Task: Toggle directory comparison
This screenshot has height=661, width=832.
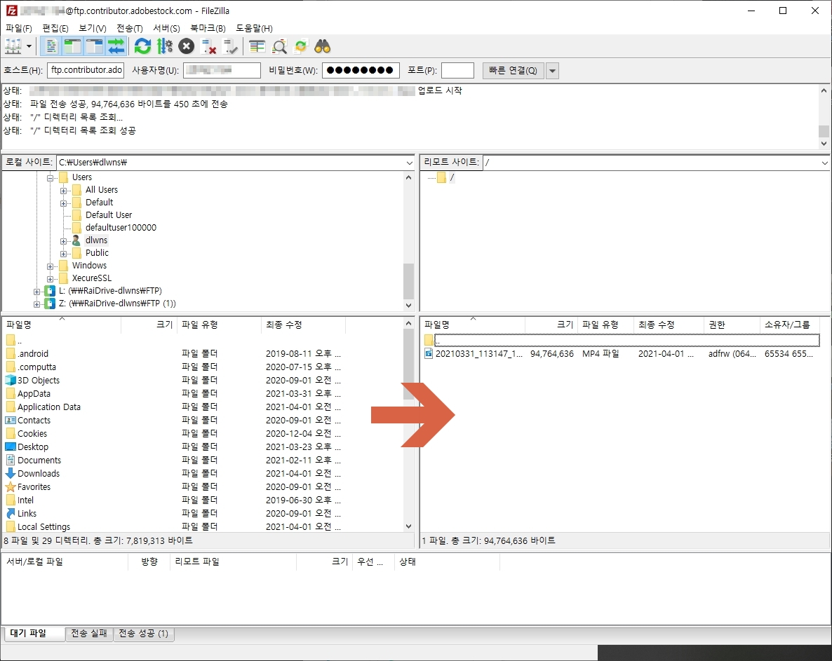Action: pyautogui.click(x=279, y=47)
